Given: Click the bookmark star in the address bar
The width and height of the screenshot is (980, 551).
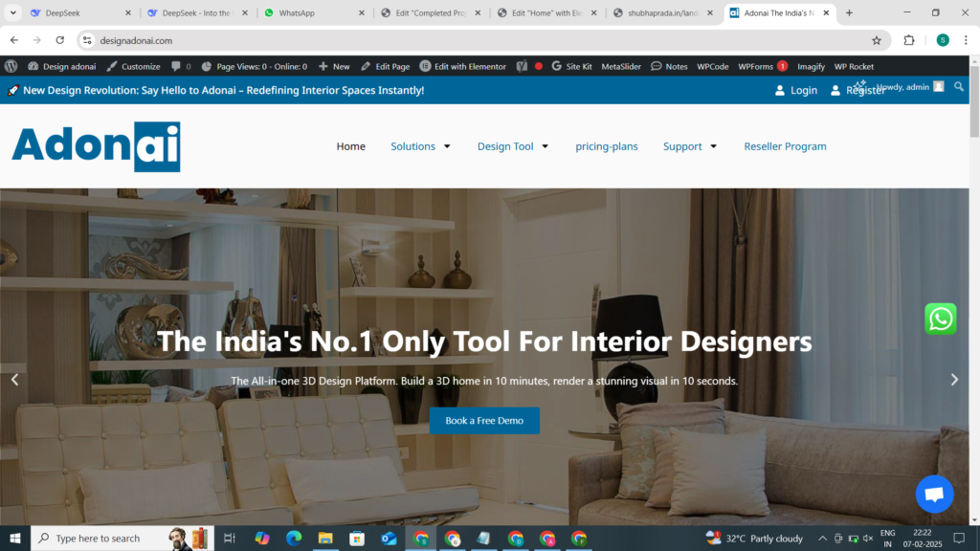Looking at the screenshot, I should (x=877, y=40).
